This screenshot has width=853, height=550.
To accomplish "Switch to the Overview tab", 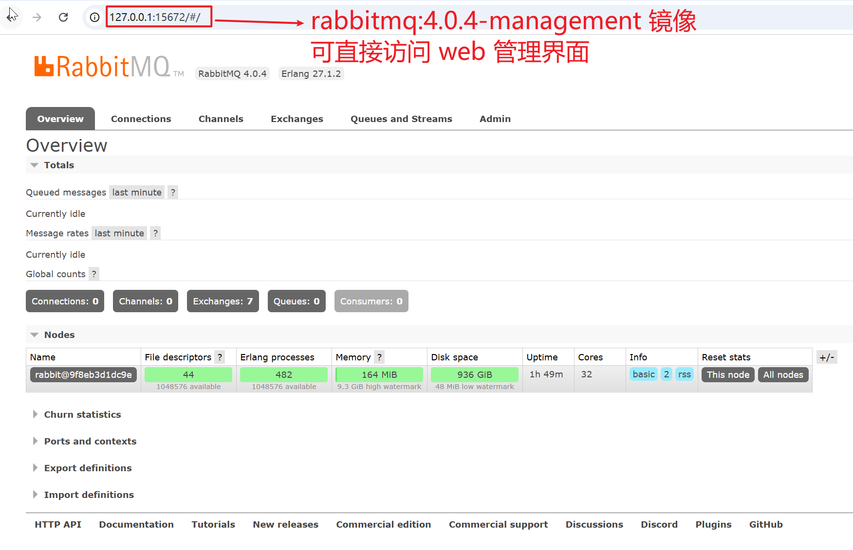I will click(60, 119).
